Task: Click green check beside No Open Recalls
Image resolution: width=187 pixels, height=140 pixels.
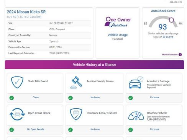Action: (x=11, y=130)
